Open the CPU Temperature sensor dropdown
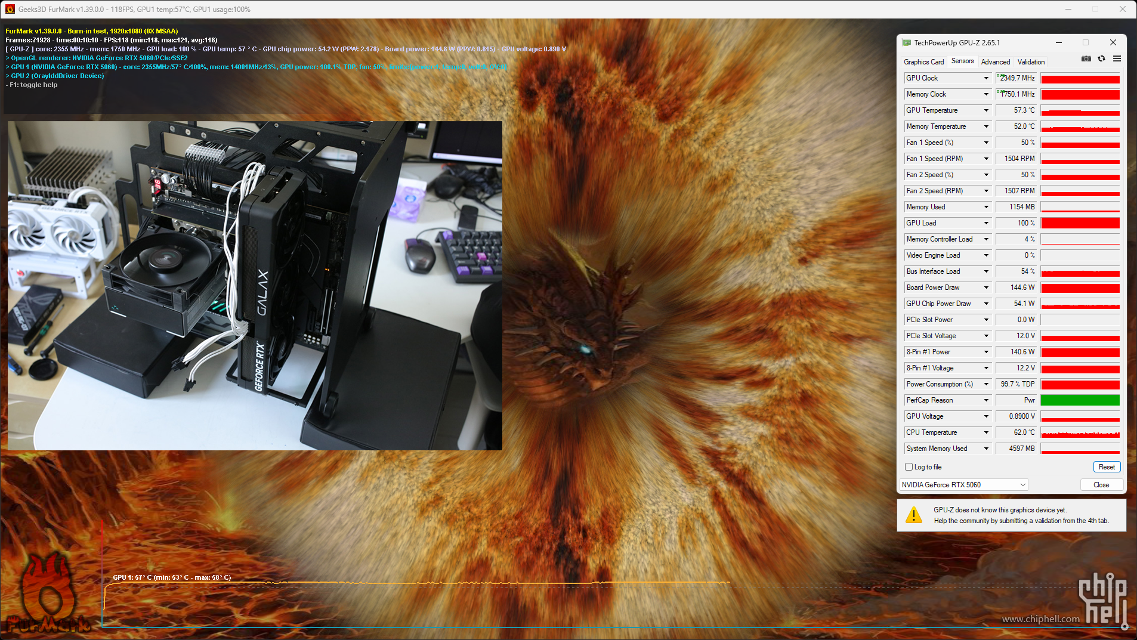The image size is (1137, 640). click(986, 432)
